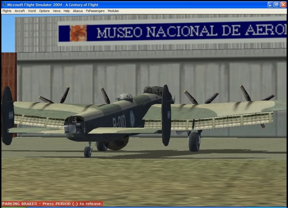Open the Views menu
This screenshot has width=288, height=208.
[x=57, y=11]
